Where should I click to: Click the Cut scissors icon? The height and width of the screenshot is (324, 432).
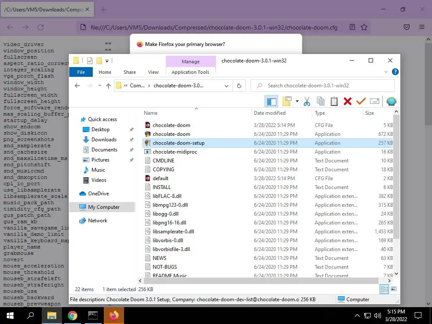pyautogui.click(x=307, y=101)
